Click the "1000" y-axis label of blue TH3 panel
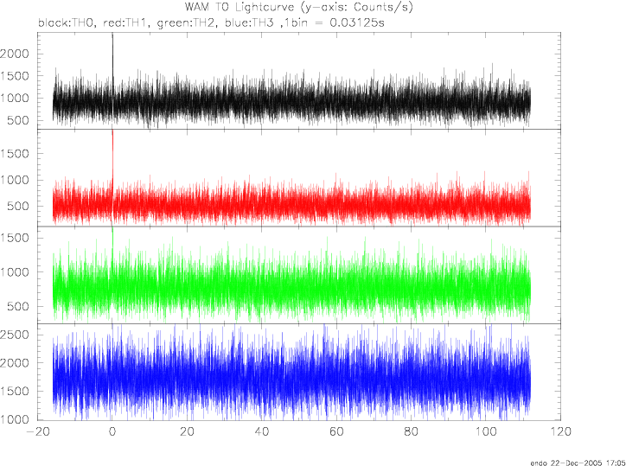The width and height of the screenshot is (626, 466). 15,419
